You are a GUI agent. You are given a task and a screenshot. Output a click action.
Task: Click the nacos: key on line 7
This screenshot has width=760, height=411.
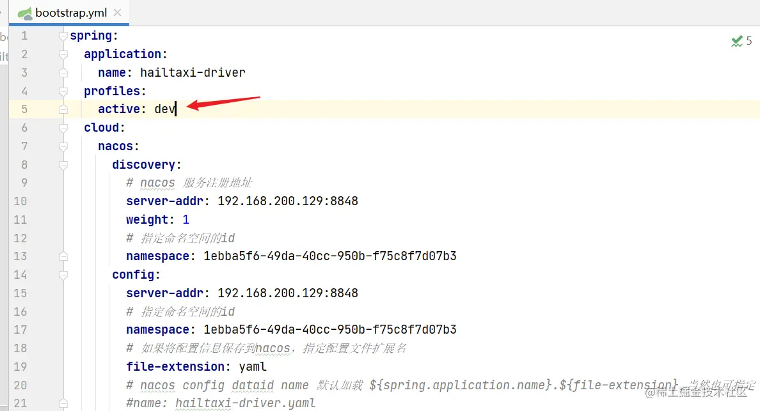click(119, 146)
